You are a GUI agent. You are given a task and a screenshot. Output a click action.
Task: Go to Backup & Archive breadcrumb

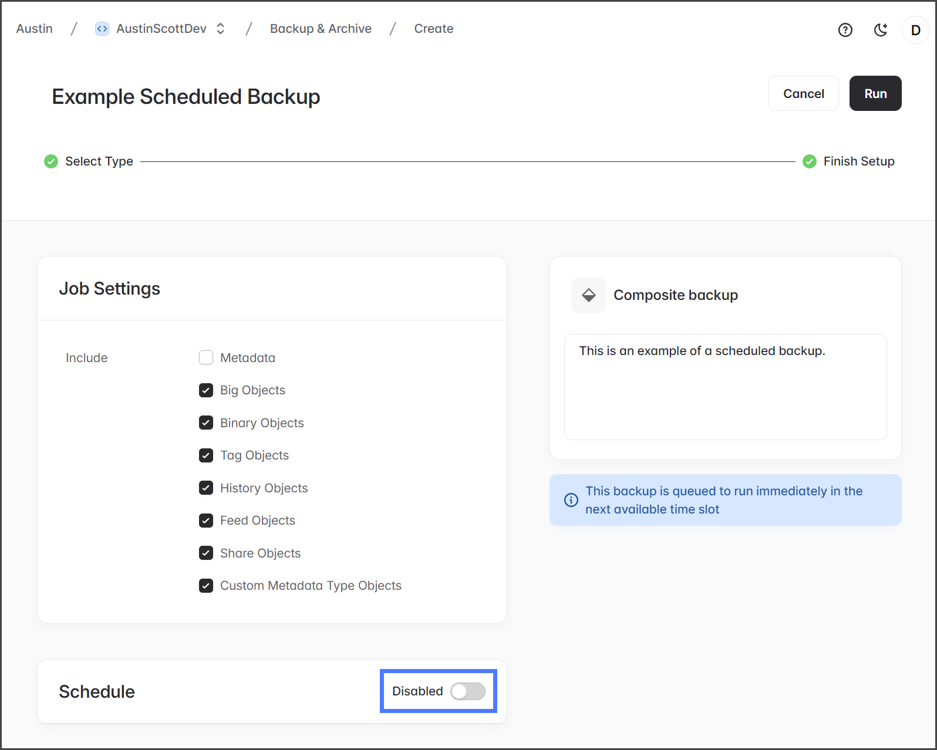point(321,29)
